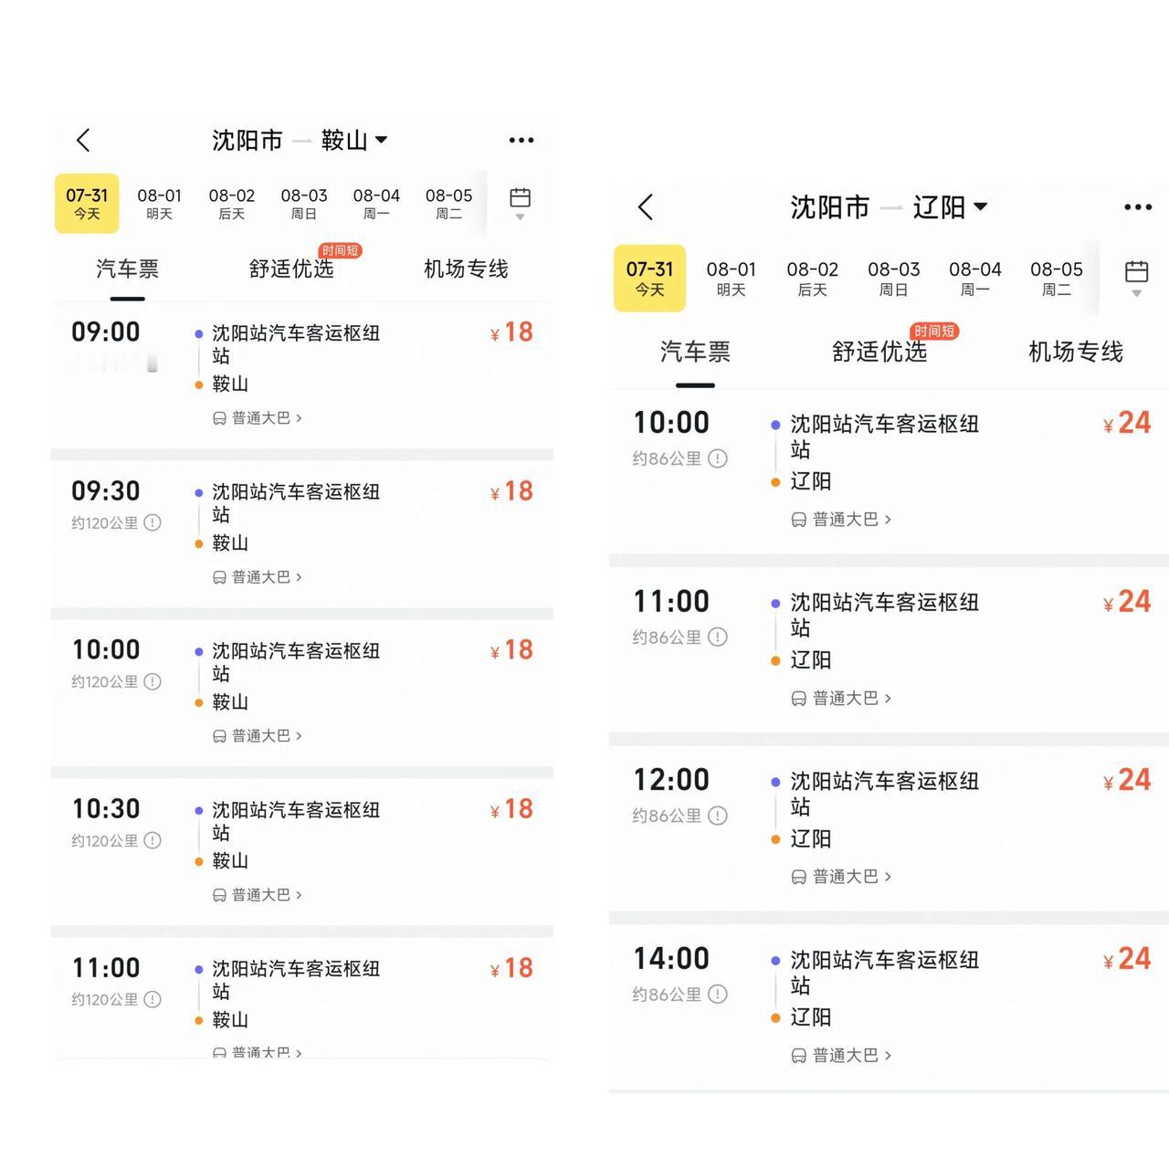The image size is (1169, 1169).
Task: Select 07-31 今天 on 辽阳 screen
Action: click(x=649, y=278)
